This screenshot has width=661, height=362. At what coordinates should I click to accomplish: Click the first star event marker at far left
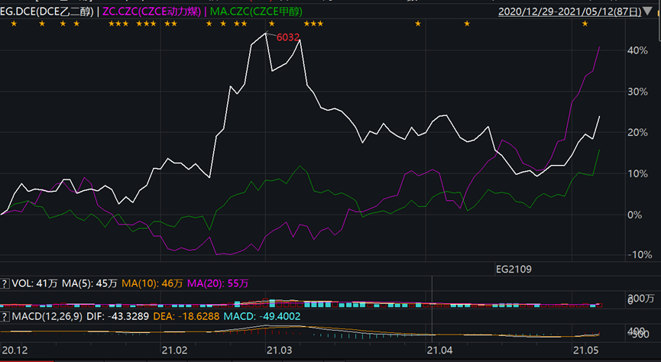14,24
